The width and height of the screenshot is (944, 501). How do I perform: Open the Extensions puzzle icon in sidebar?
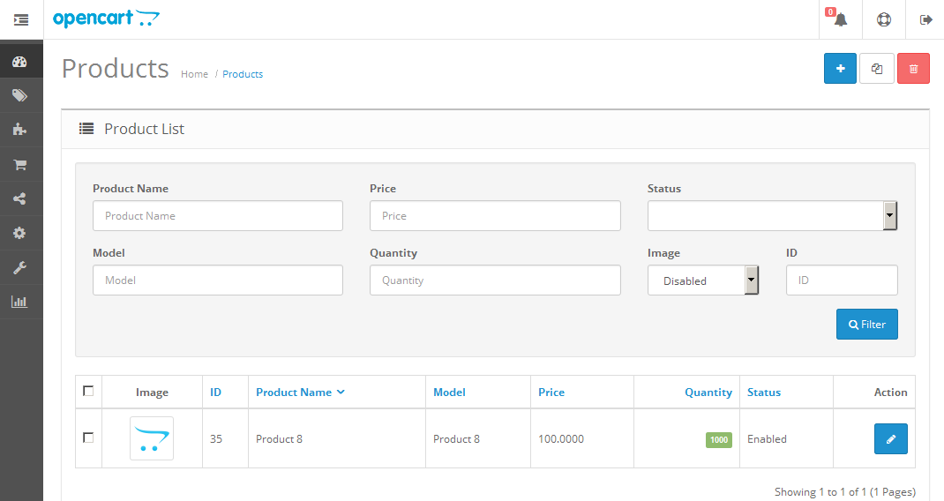coord(19,130)
